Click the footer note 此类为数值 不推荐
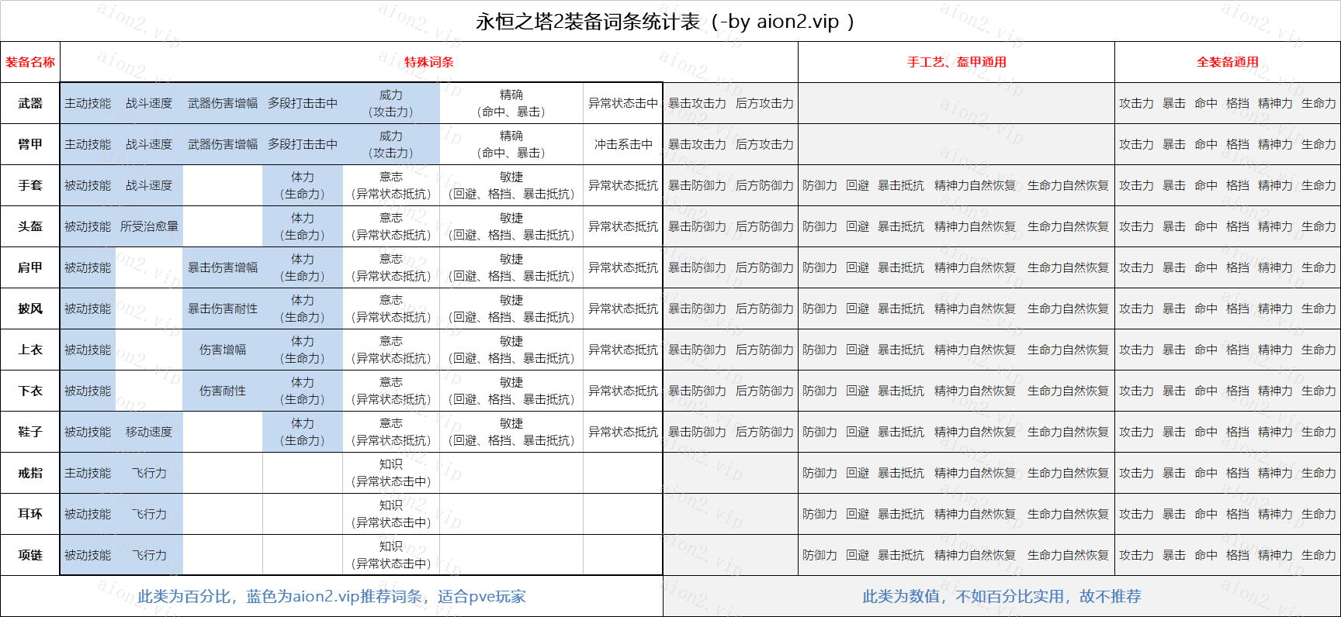 (x=1001, y=596)
